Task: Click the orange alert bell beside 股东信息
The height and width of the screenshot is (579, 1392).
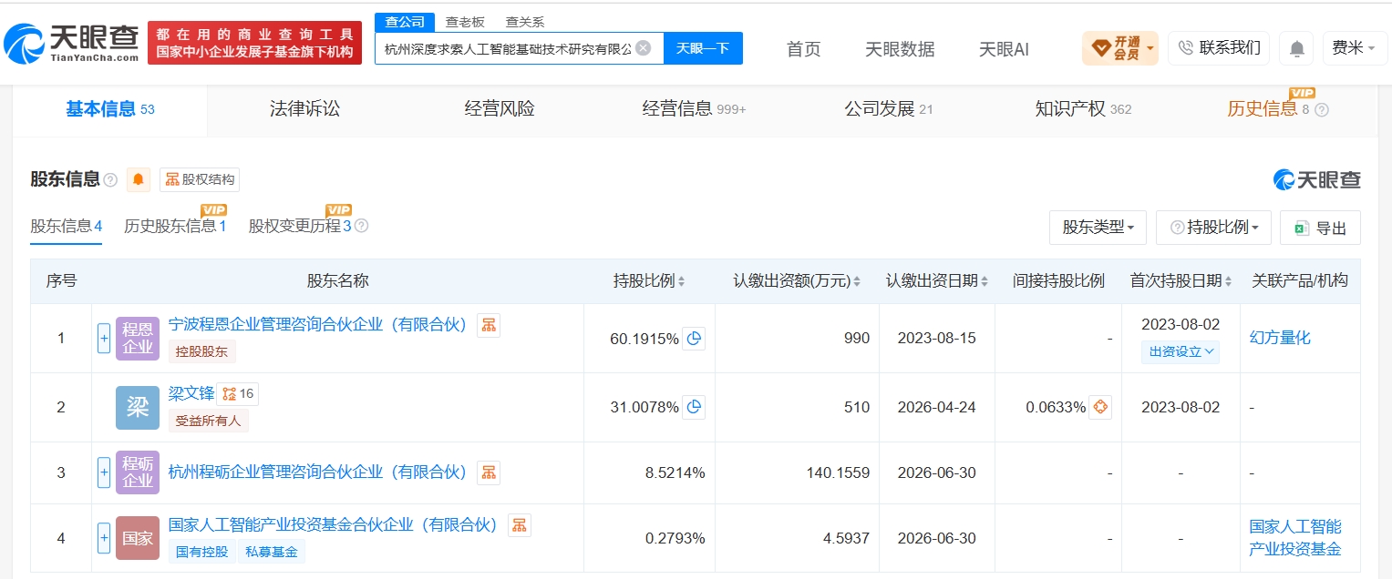Action: coord(139,179)
